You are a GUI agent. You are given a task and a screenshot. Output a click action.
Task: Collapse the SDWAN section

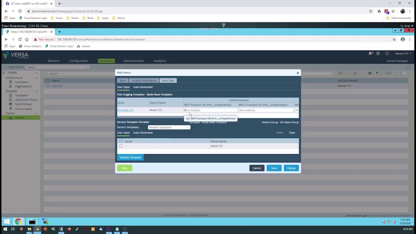pyautogui.click(x=37, y=73)
